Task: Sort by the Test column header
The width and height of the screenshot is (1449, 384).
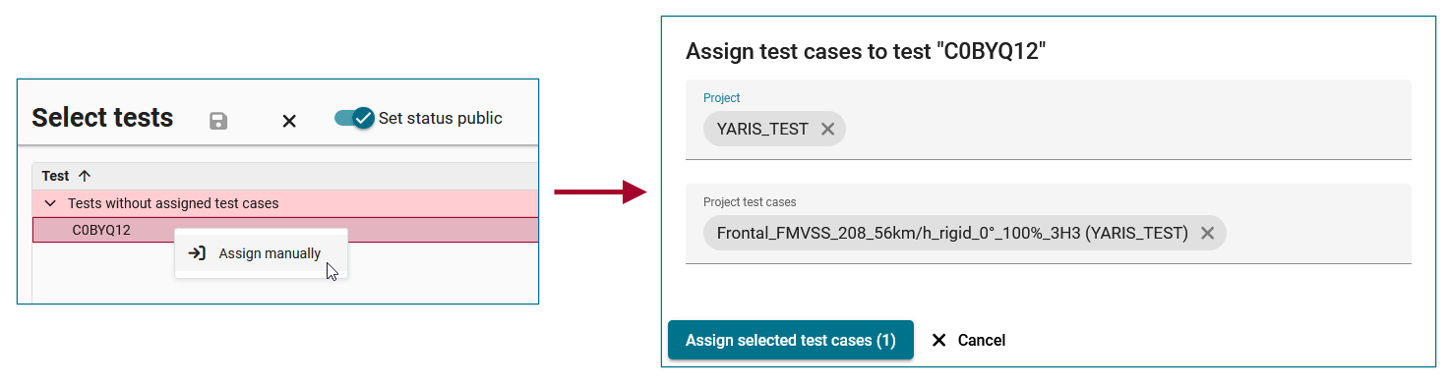Action: 55,176
